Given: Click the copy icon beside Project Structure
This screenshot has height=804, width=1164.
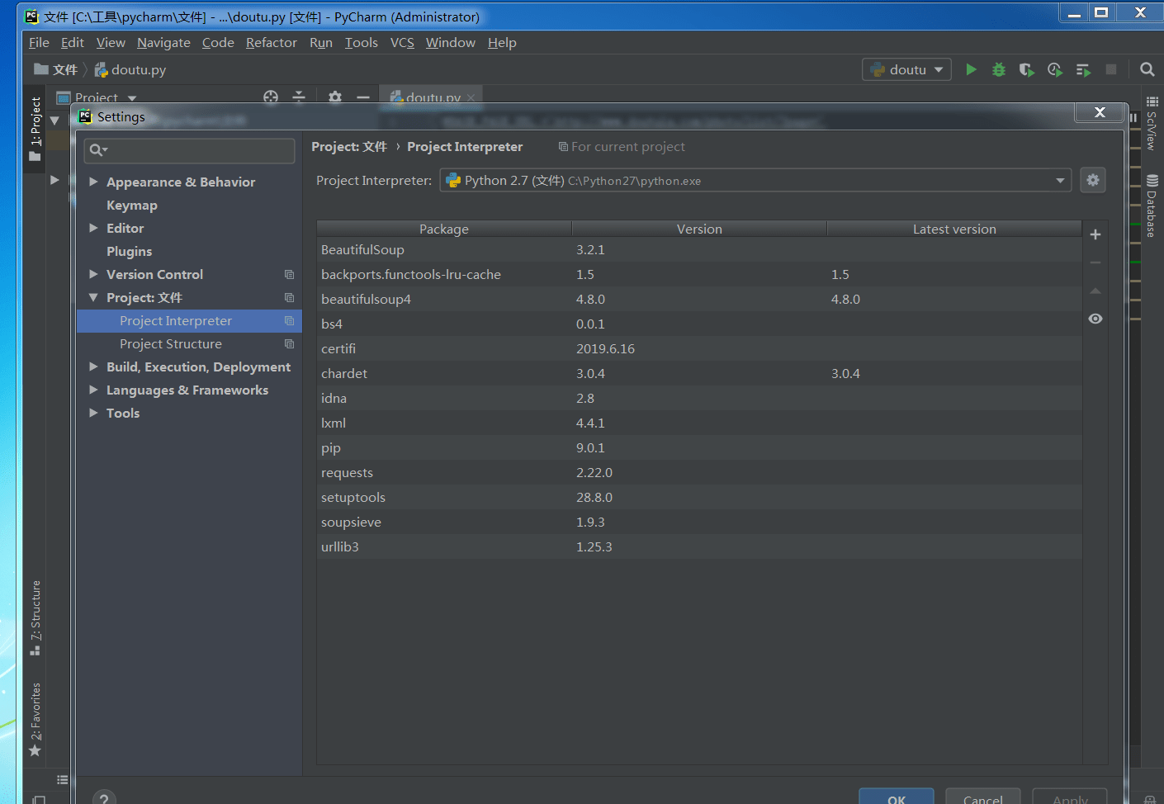Looking at the screenshot, I should [289, 343].
